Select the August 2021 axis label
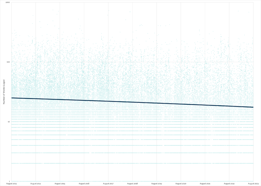 205,183
